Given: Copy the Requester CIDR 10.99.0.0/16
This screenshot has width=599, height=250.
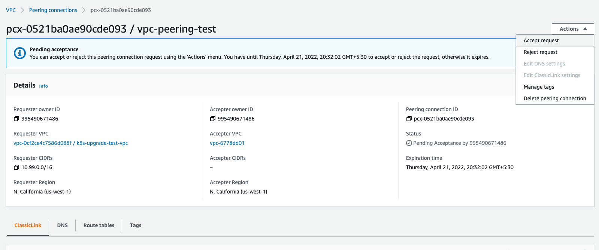Looking at the screenshot, I should [x=16, y=167].
